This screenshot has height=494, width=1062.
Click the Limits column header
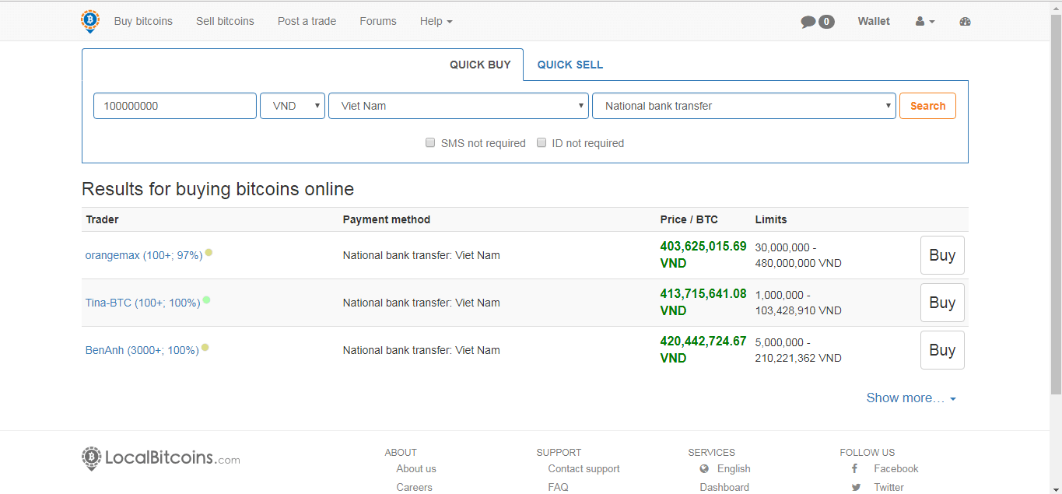click(771, 219)
